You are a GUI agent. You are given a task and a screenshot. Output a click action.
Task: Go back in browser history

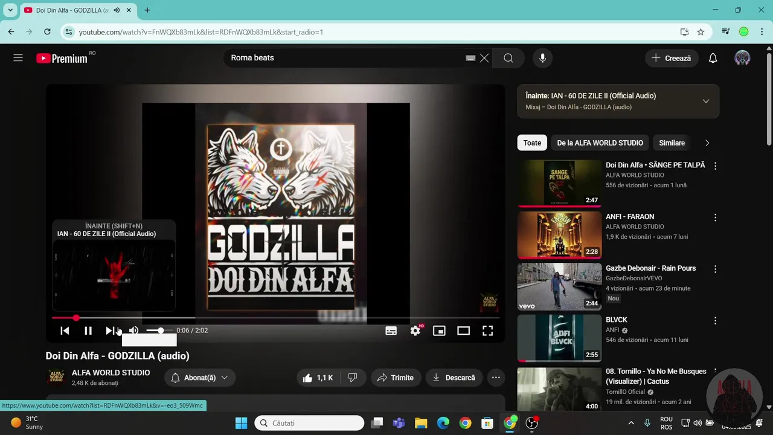click(x=11, y=32)
